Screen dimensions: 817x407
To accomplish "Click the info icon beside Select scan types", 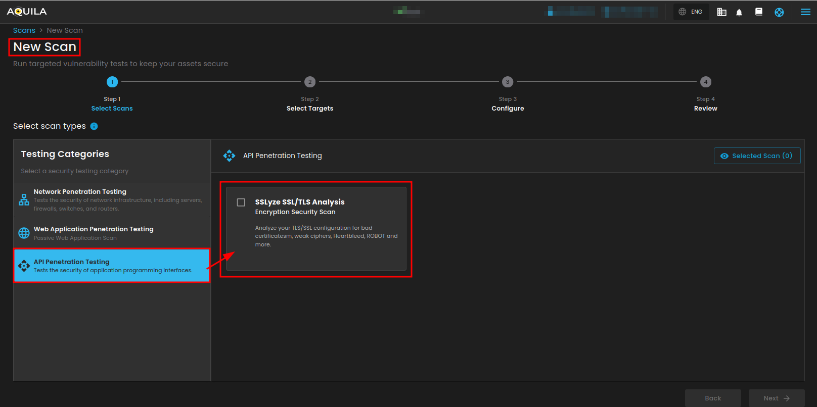I will click(94, 126).
